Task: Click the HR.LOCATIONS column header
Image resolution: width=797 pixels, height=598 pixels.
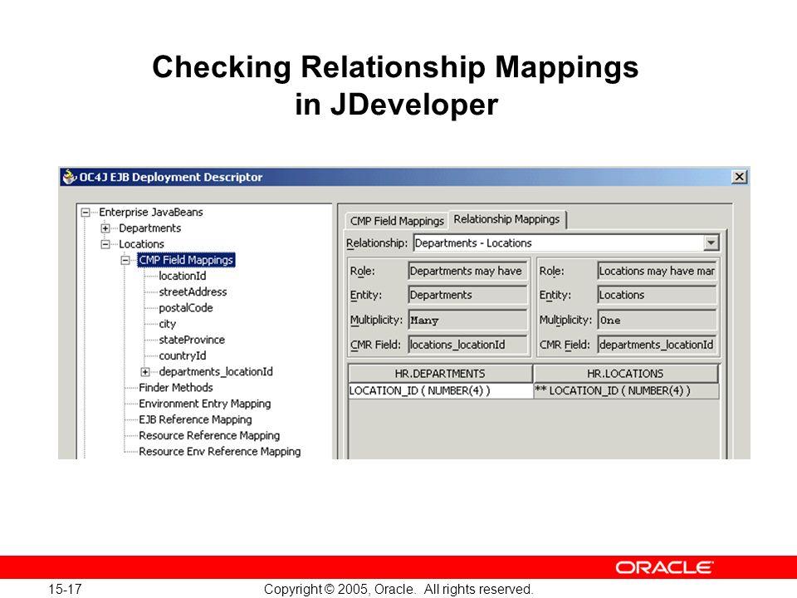Action: click(x=626, y=374)
